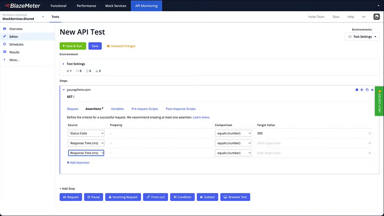Delete the yourapihere.com step with X icon

point(372,90)
